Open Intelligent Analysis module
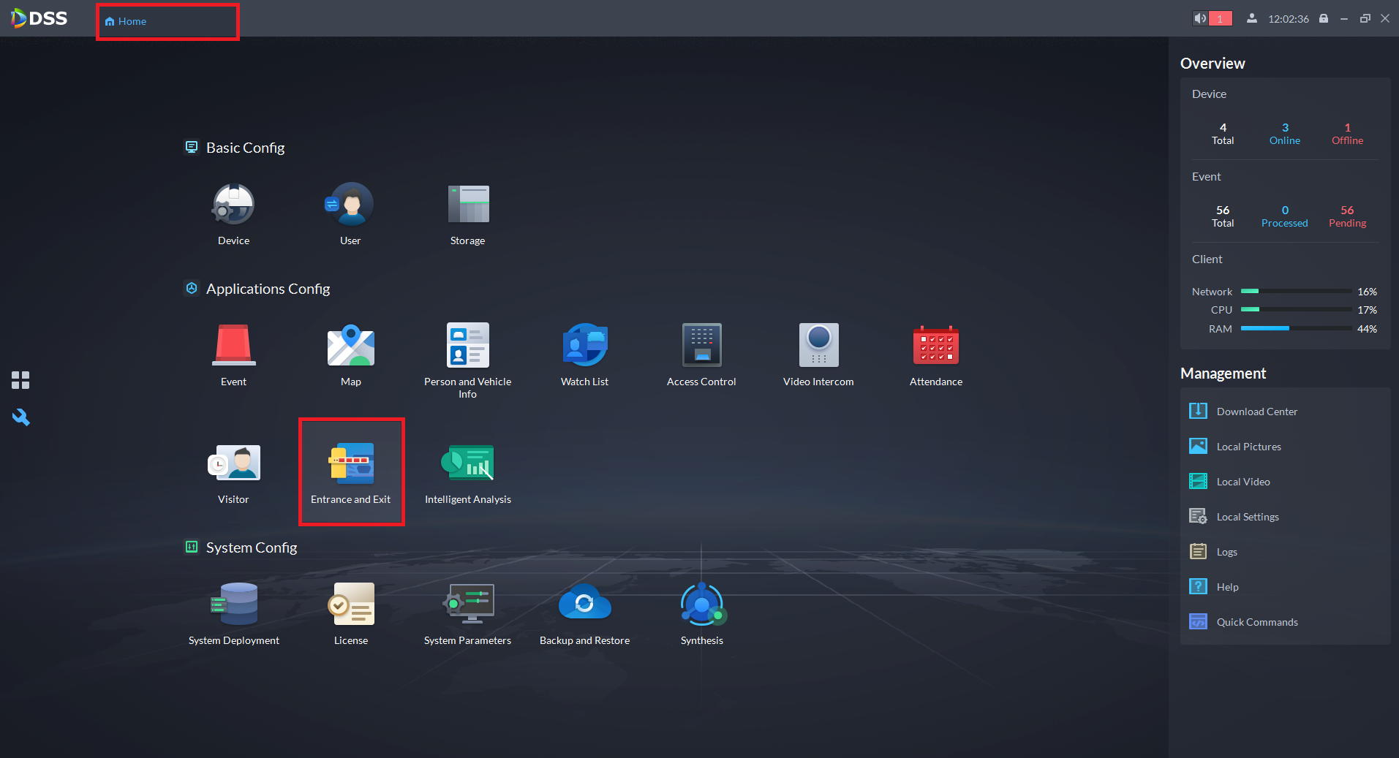The width and height of the screenshot is (1399, 758). [x=467, y=463]
